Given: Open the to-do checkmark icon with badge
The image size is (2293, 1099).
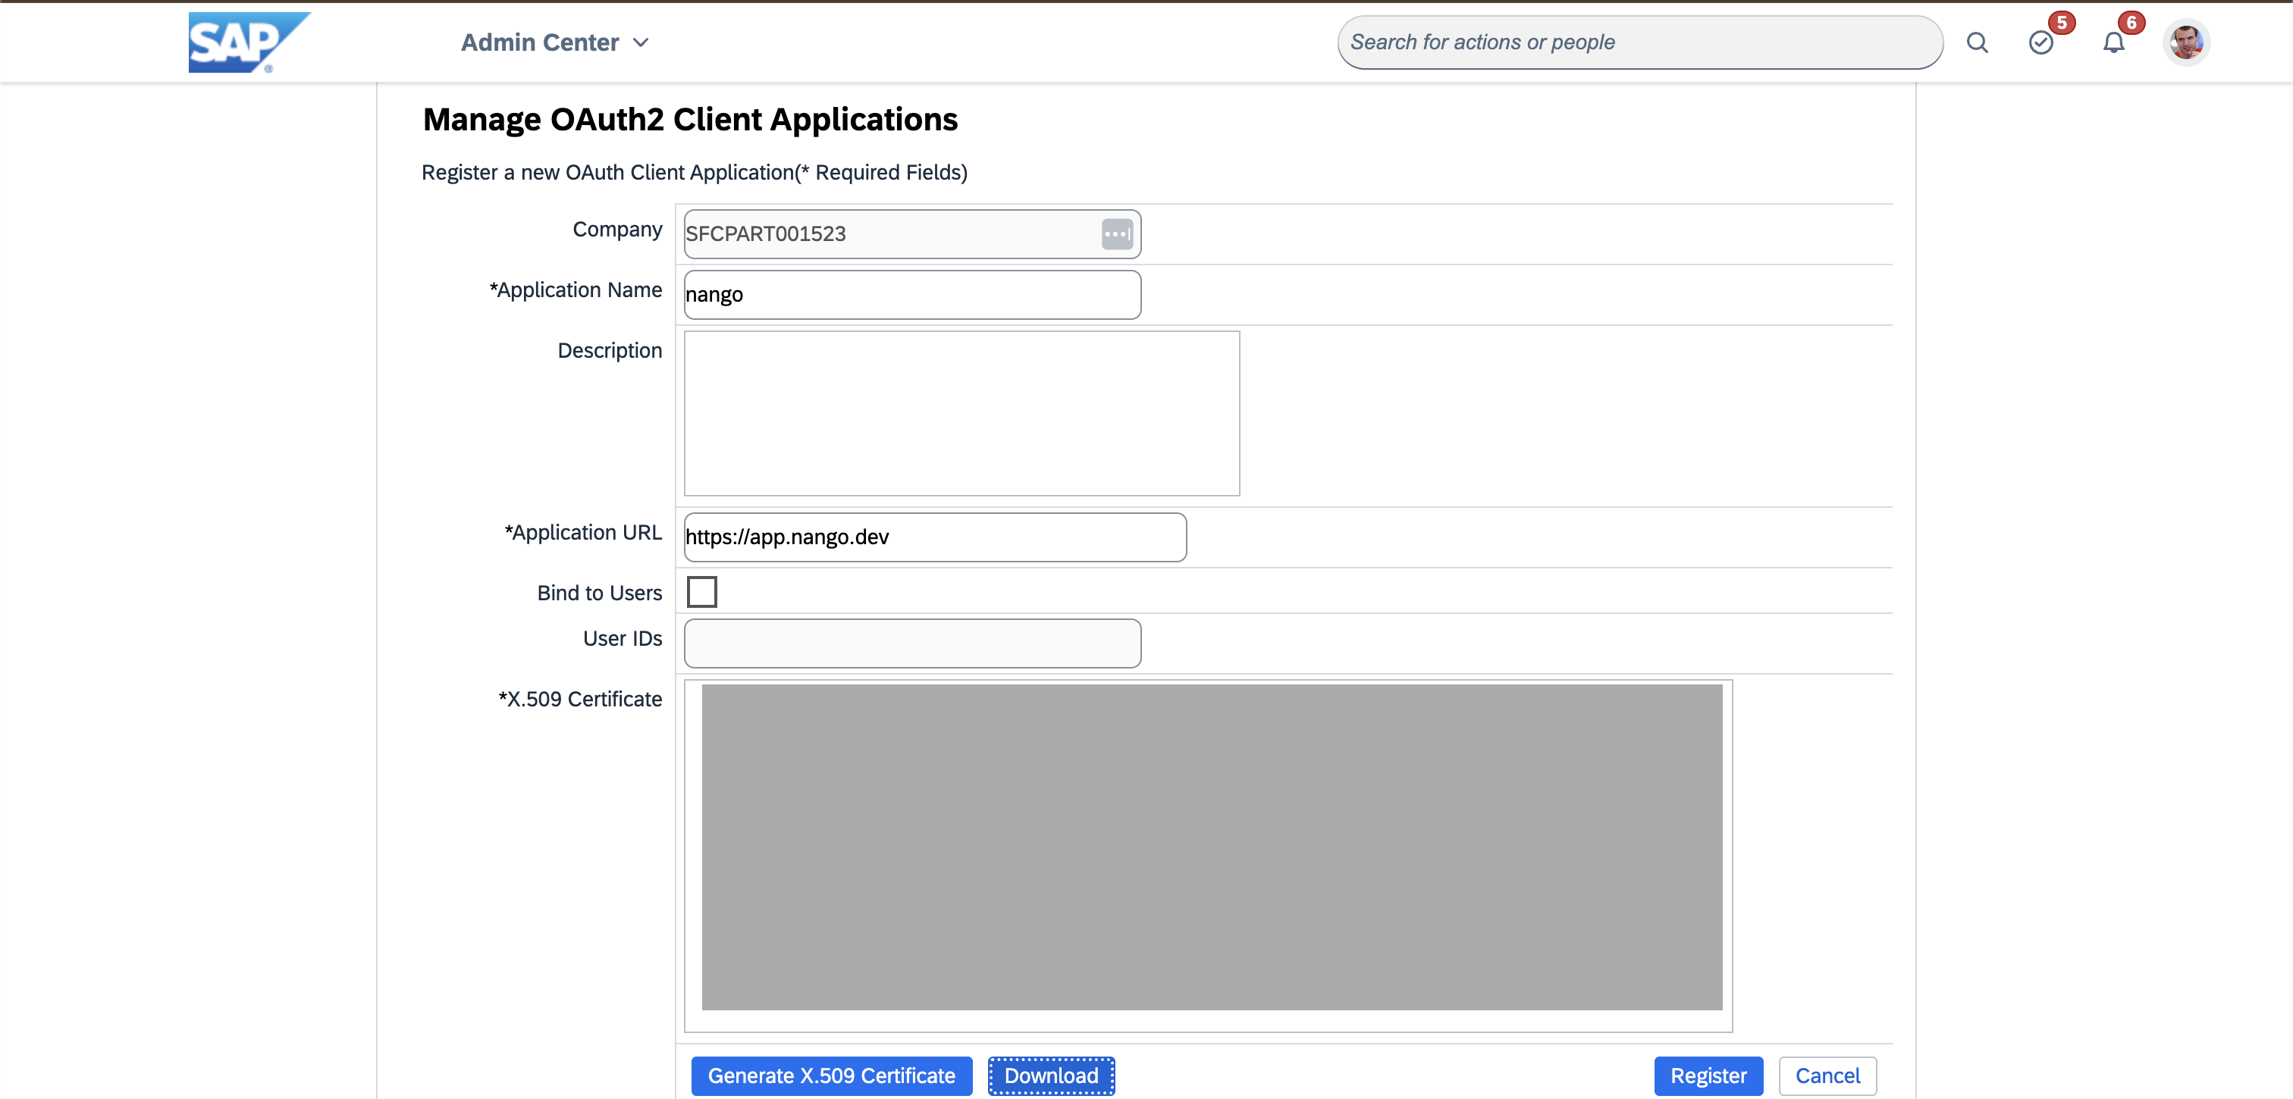Looking at the screenshot, I should pyautogui.click(x=2041, y=42).
